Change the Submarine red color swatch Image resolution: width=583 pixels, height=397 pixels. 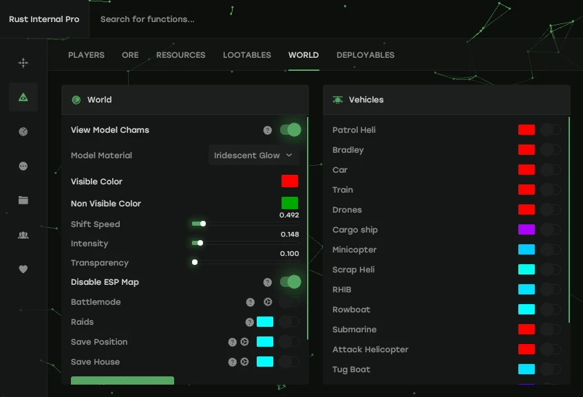(527, 330)
